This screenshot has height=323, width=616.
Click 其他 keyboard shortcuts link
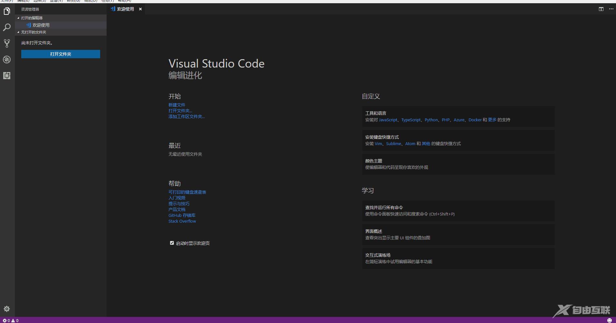coord(426,143)
